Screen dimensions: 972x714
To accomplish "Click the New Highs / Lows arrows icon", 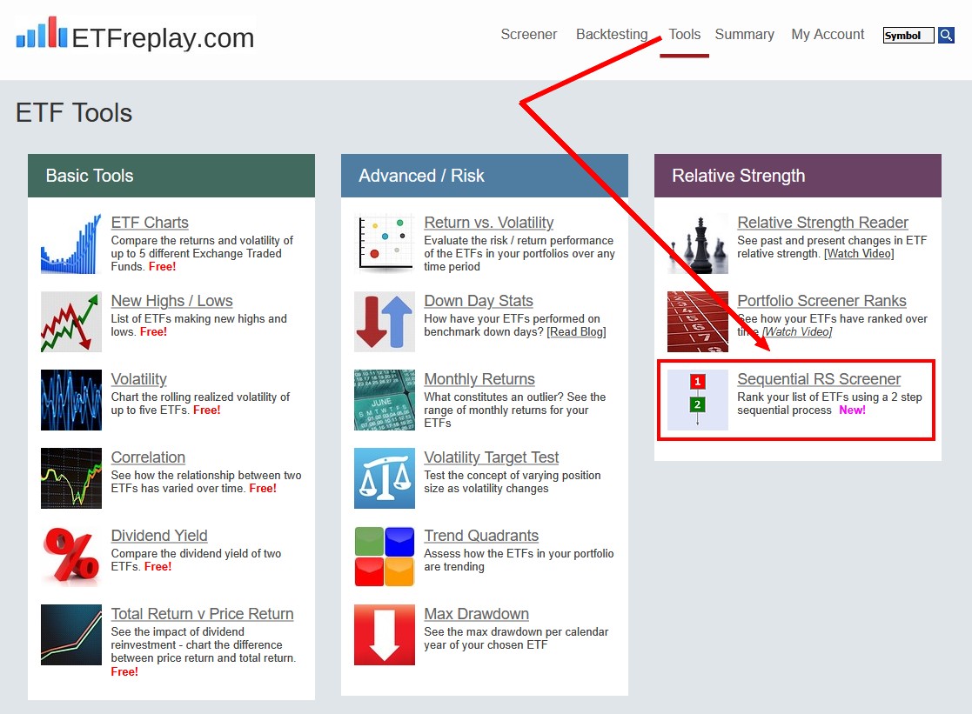I will pyautogui.click(x=71, y=322).
